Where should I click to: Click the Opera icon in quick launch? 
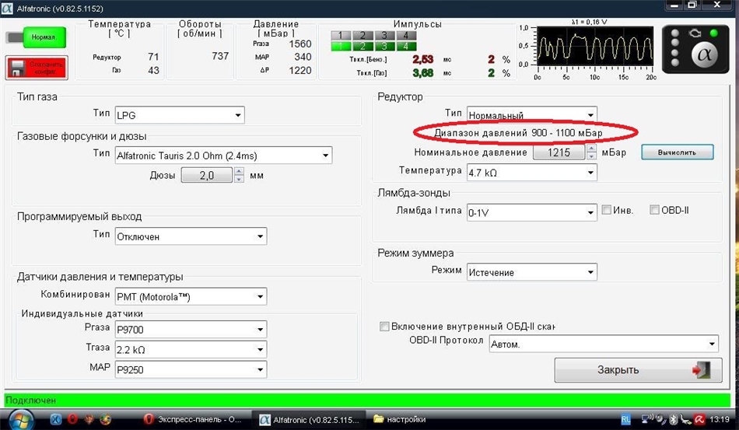[x=73, y=419]
